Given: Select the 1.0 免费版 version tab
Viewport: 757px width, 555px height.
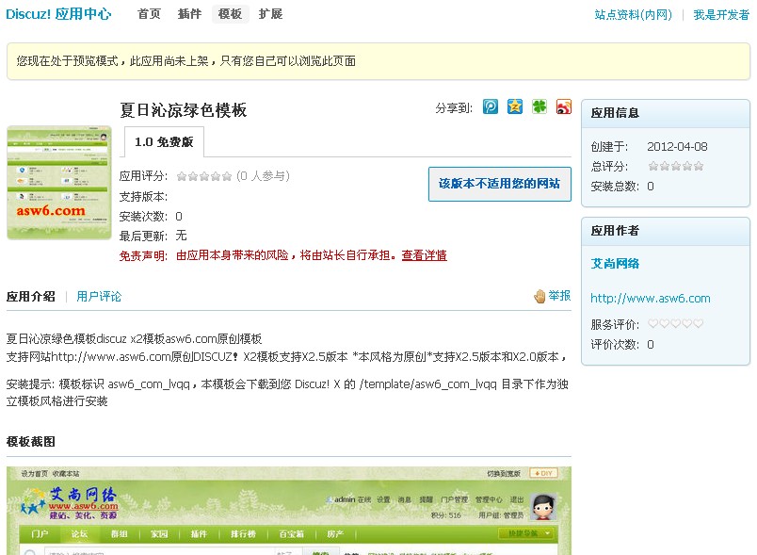Looking at the screenshot, I should [164, 142].
